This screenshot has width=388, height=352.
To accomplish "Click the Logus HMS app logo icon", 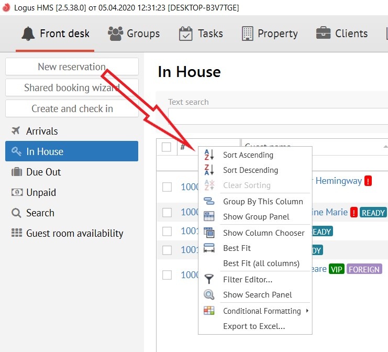I will [6, 7].
